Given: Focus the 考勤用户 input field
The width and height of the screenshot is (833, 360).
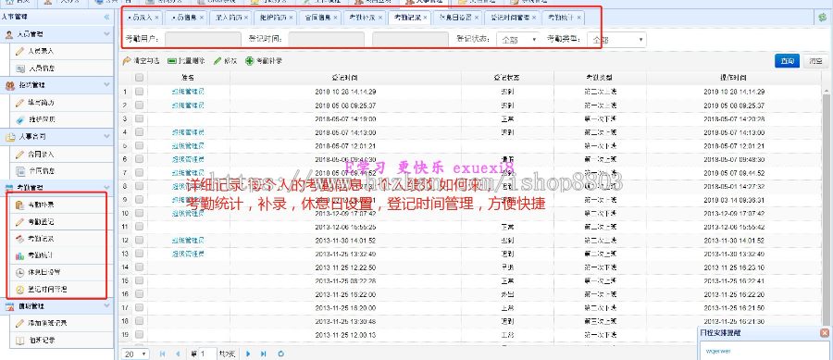Looking at the screenshot, I should [203, 39].
